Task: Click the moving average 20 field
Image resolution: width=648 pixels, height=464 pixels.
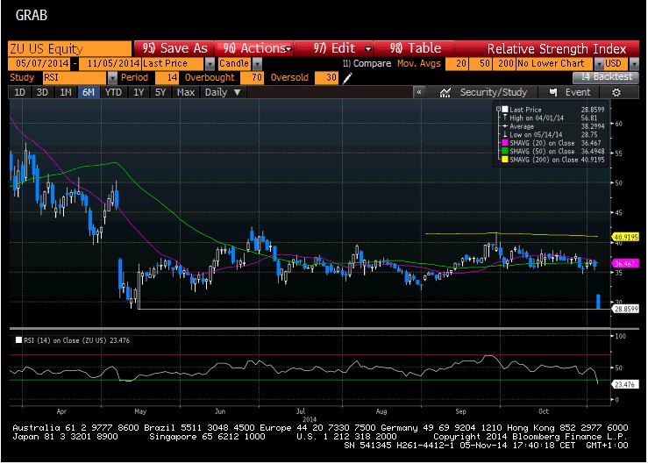Action: tap(457, 64)
